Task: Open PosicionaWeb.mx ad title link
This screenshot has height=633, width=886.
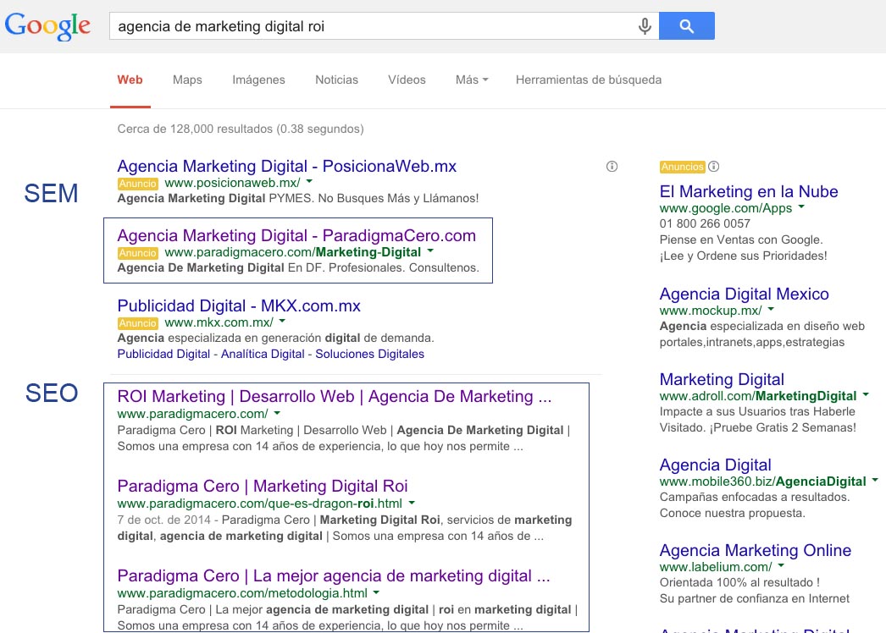Action: pyautogui.click(x=286, y=166)
